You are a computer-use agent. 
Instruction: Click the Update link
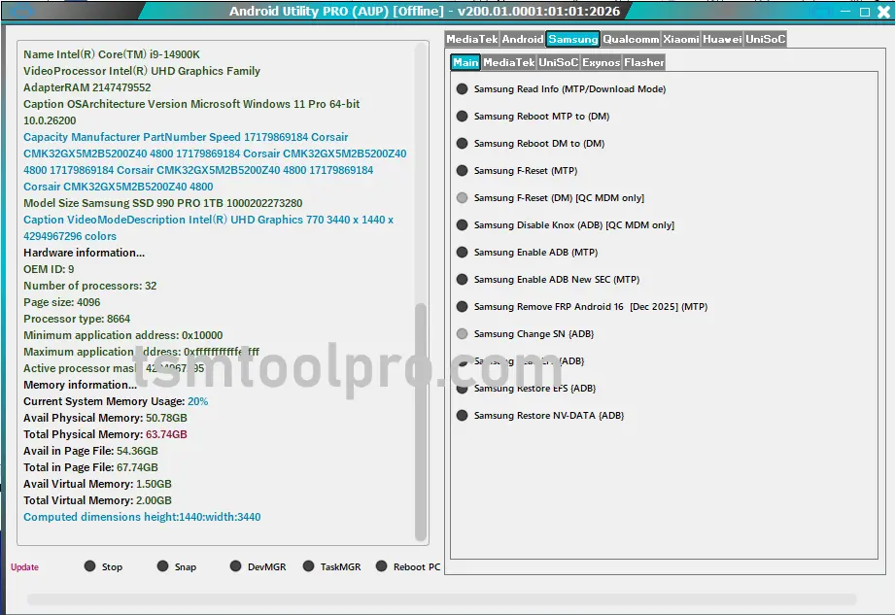tap(24, 567)
